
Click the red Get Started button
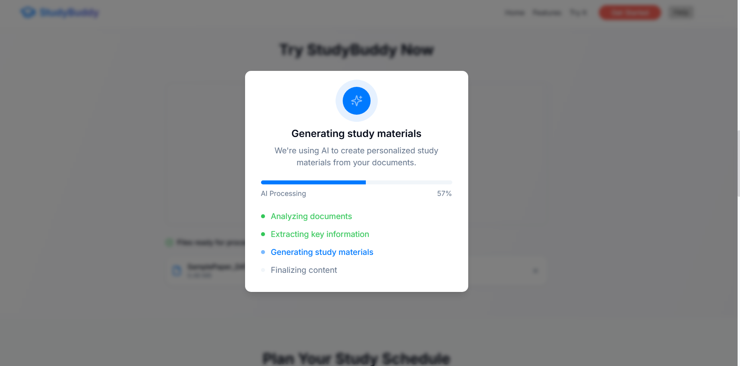630,13
